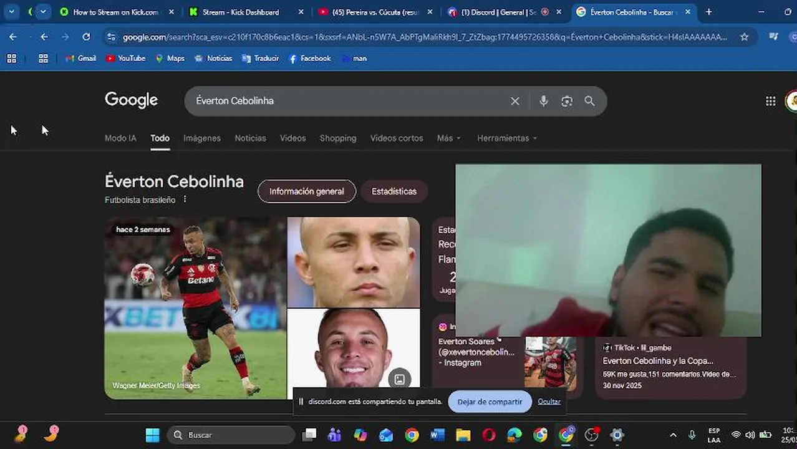Open File Explorer from taskbar
This screenshot has width=797, height=449.
coord(463,435)
